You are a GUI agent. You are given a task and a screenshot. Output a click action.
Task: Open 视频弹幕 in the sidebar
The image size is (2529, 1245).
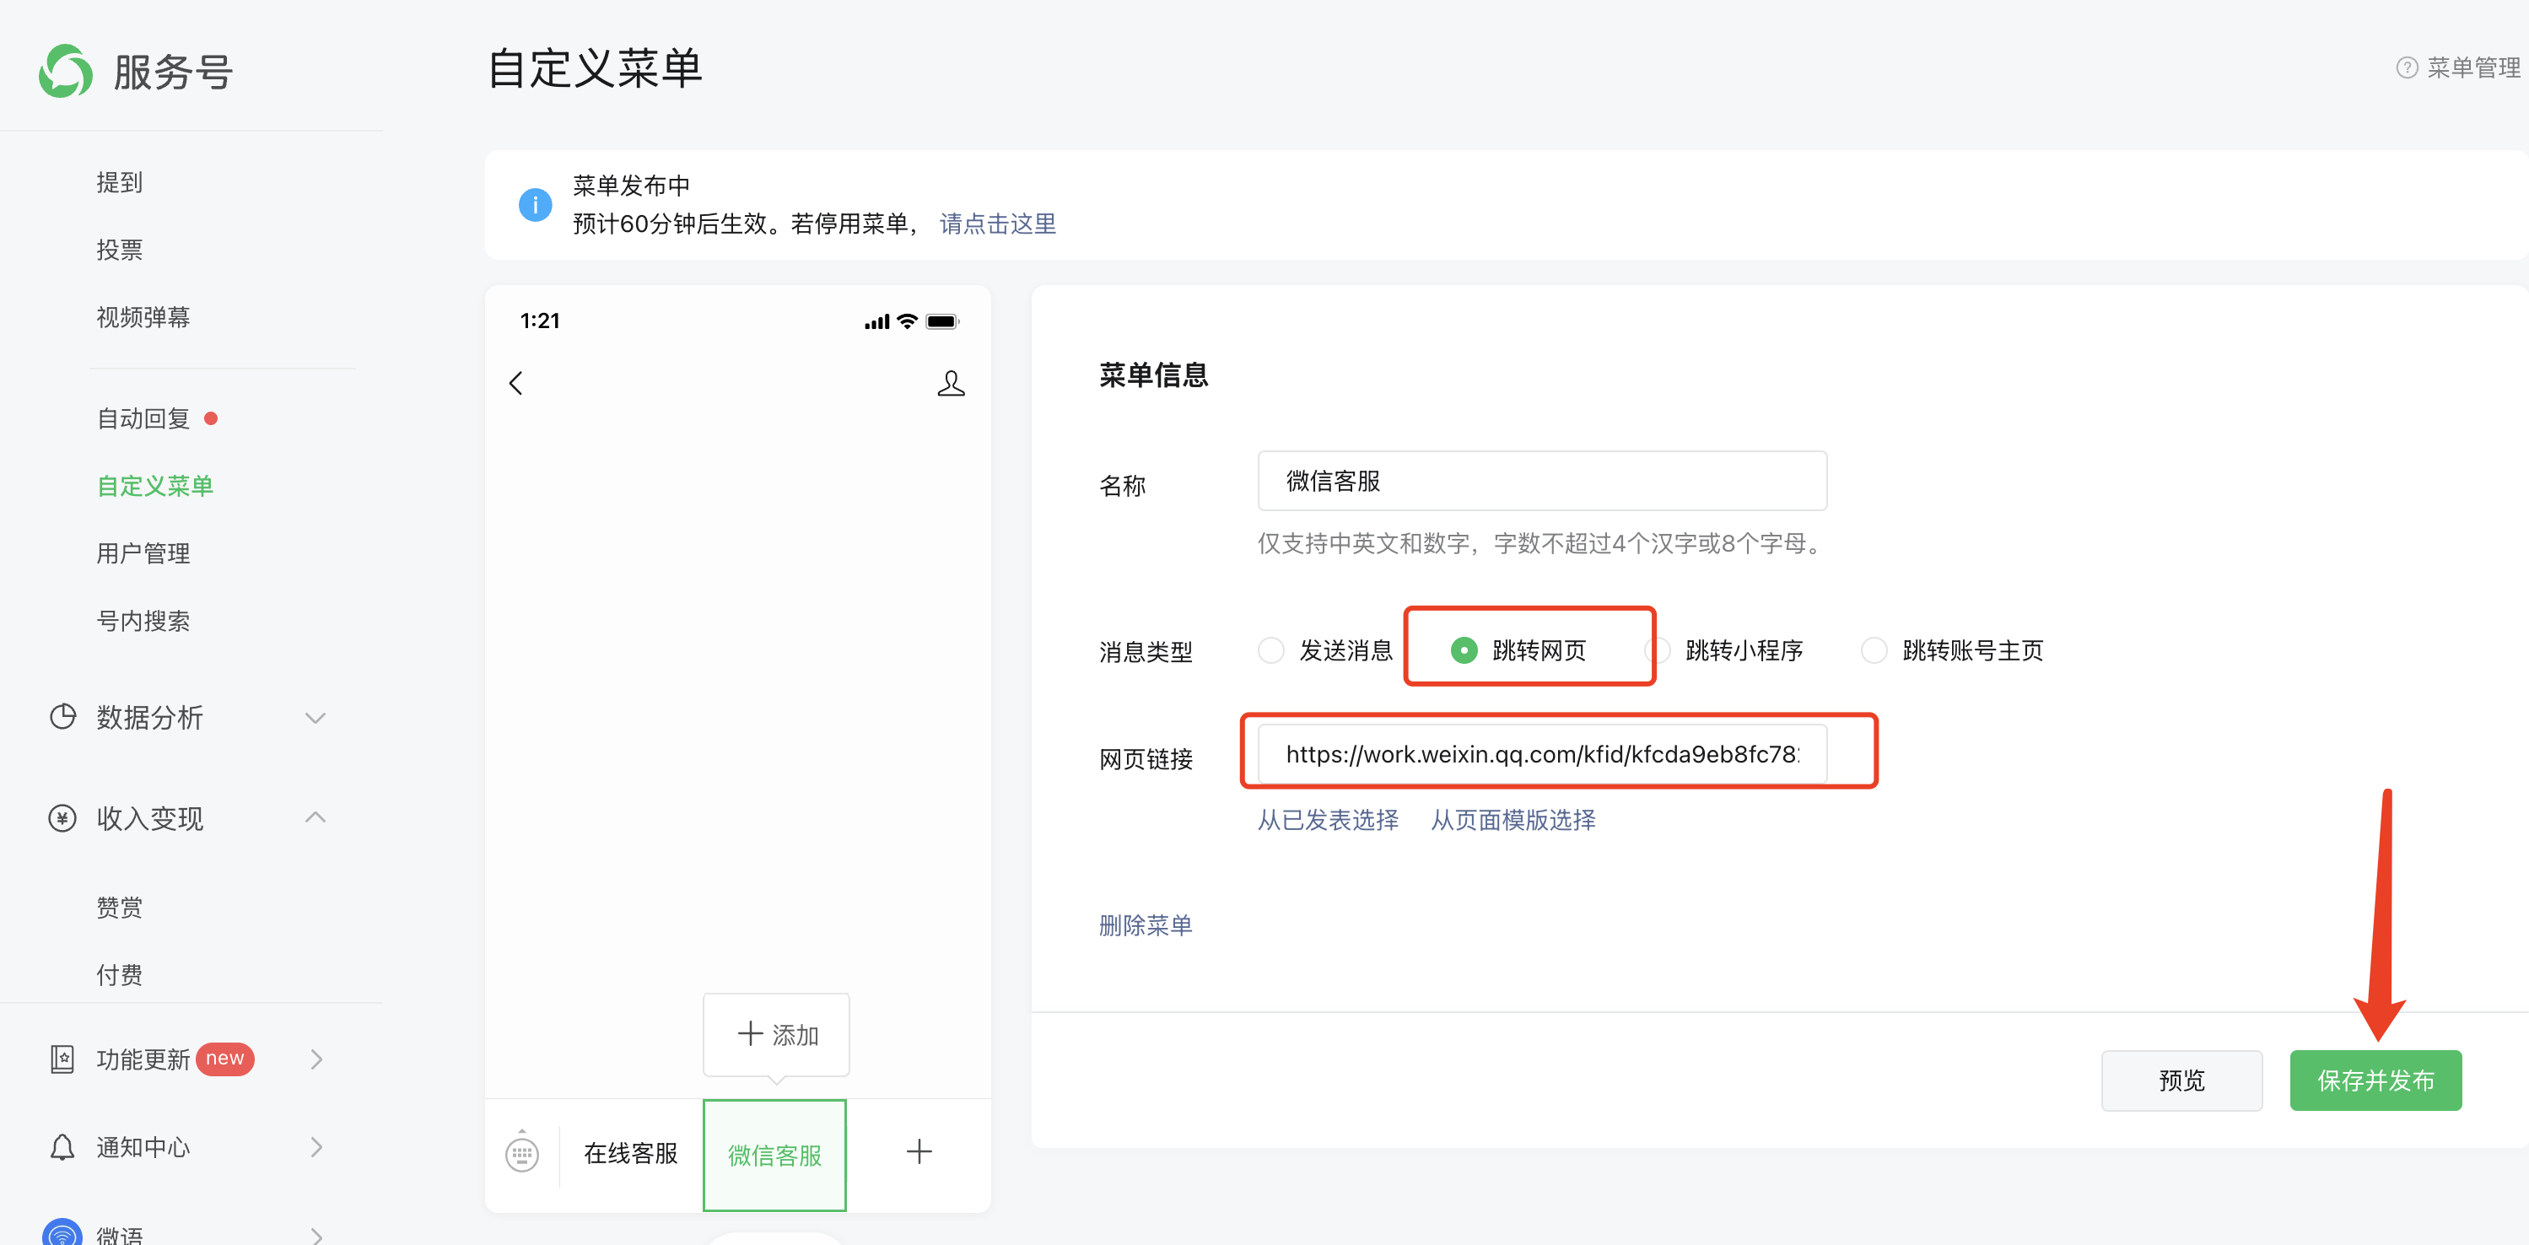tap(143, 317)
